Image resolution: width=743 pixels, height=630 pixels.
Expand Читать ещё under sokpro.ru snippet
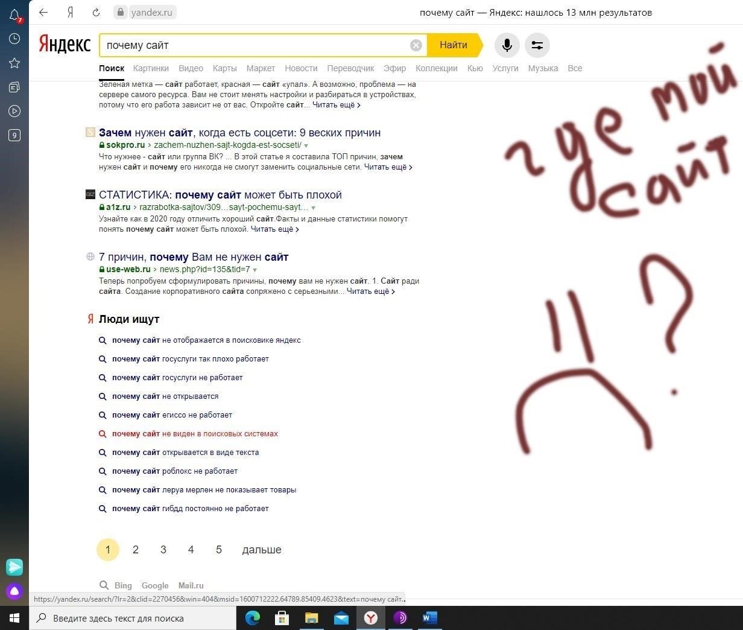388,167
